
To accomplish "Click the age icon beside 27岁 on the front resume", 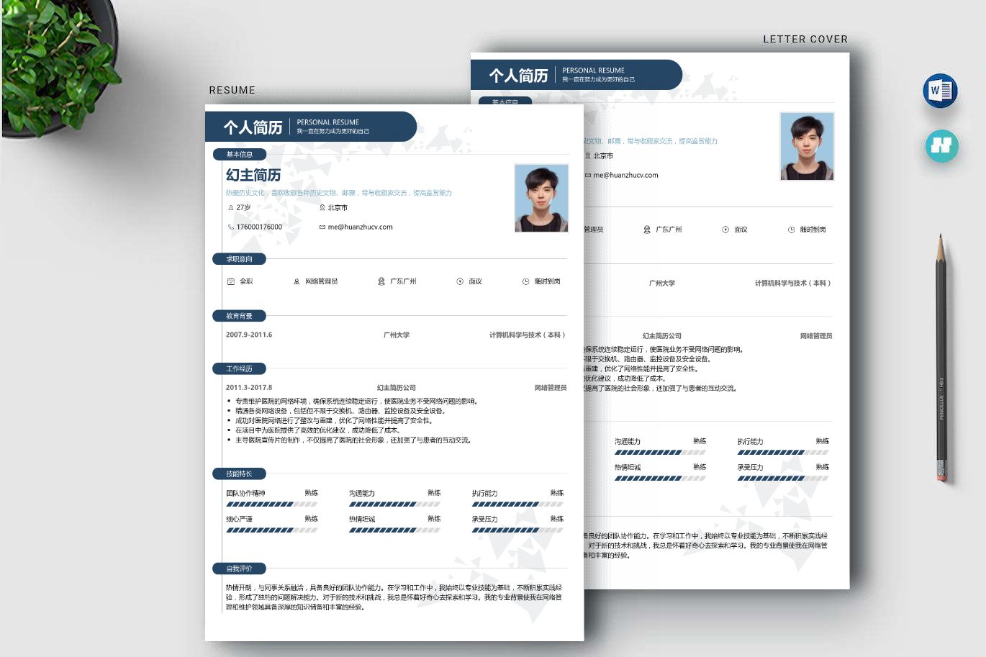I will (x=230, y=208).
